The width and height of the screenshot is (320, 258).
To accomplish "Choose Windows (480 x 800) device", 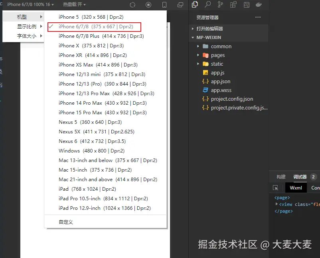I will pos(105,151).
